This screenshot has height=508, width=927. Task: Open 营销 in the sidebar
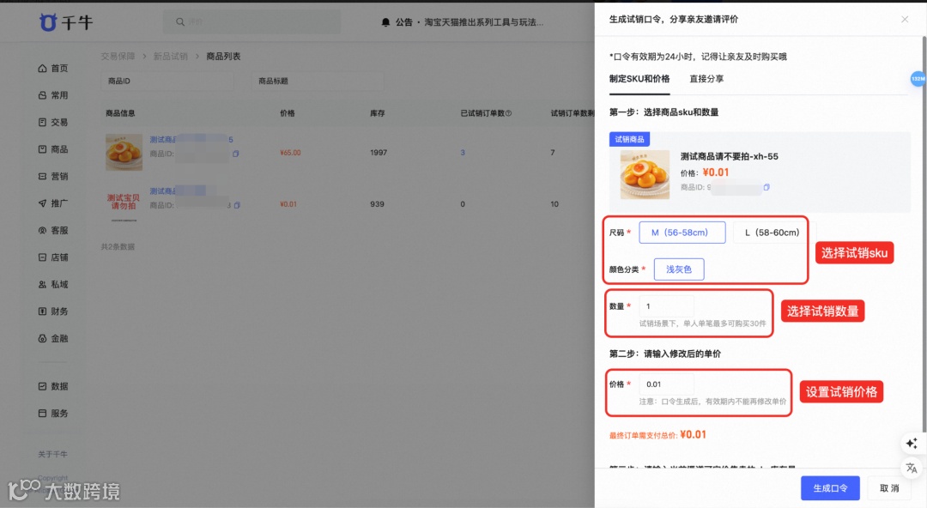pyautogui.click(x=53, y=176)
